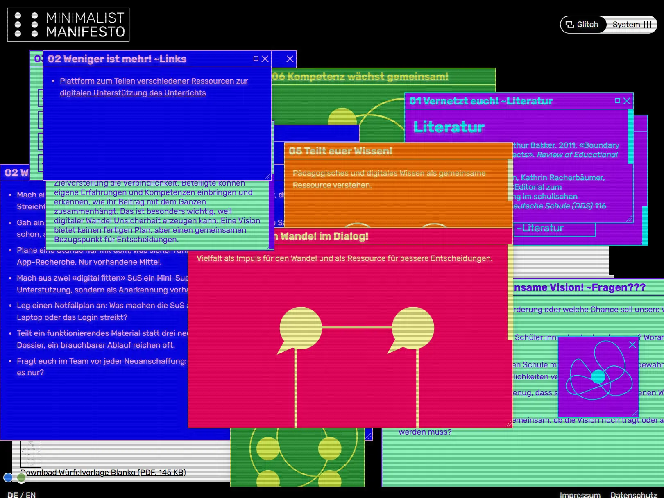Click the scrollbar of the Literatur window
Viewport: 664px width, 498px height.
coord(630,136)
